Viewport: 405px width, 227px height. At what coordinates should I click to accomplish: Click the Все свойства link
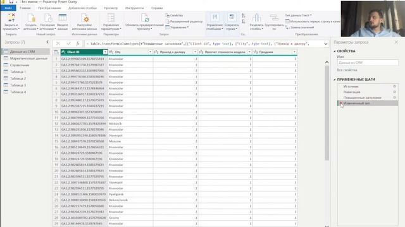[347, 70]
